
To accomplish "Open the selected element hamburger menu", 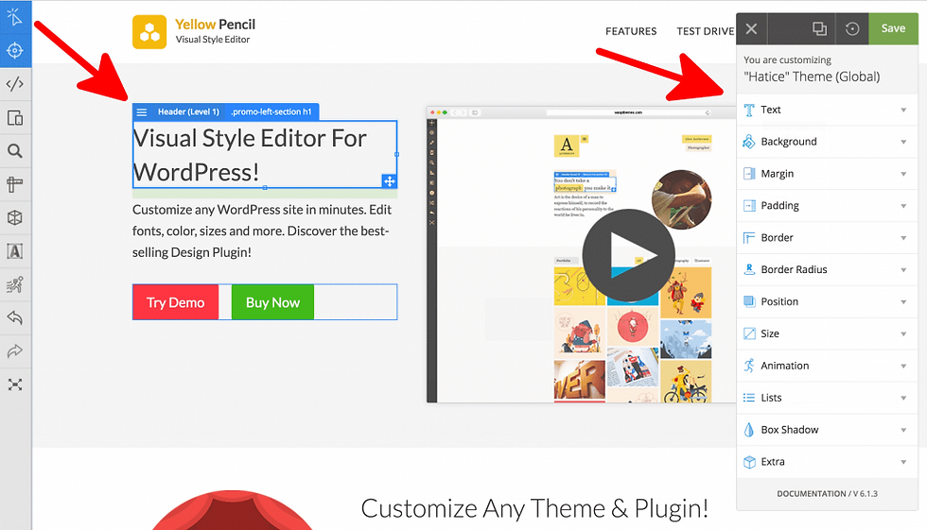I will (x=141, y=112).
